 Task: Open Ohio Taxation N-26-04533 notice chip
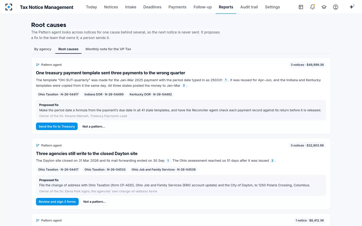click(x=105, y=169)
